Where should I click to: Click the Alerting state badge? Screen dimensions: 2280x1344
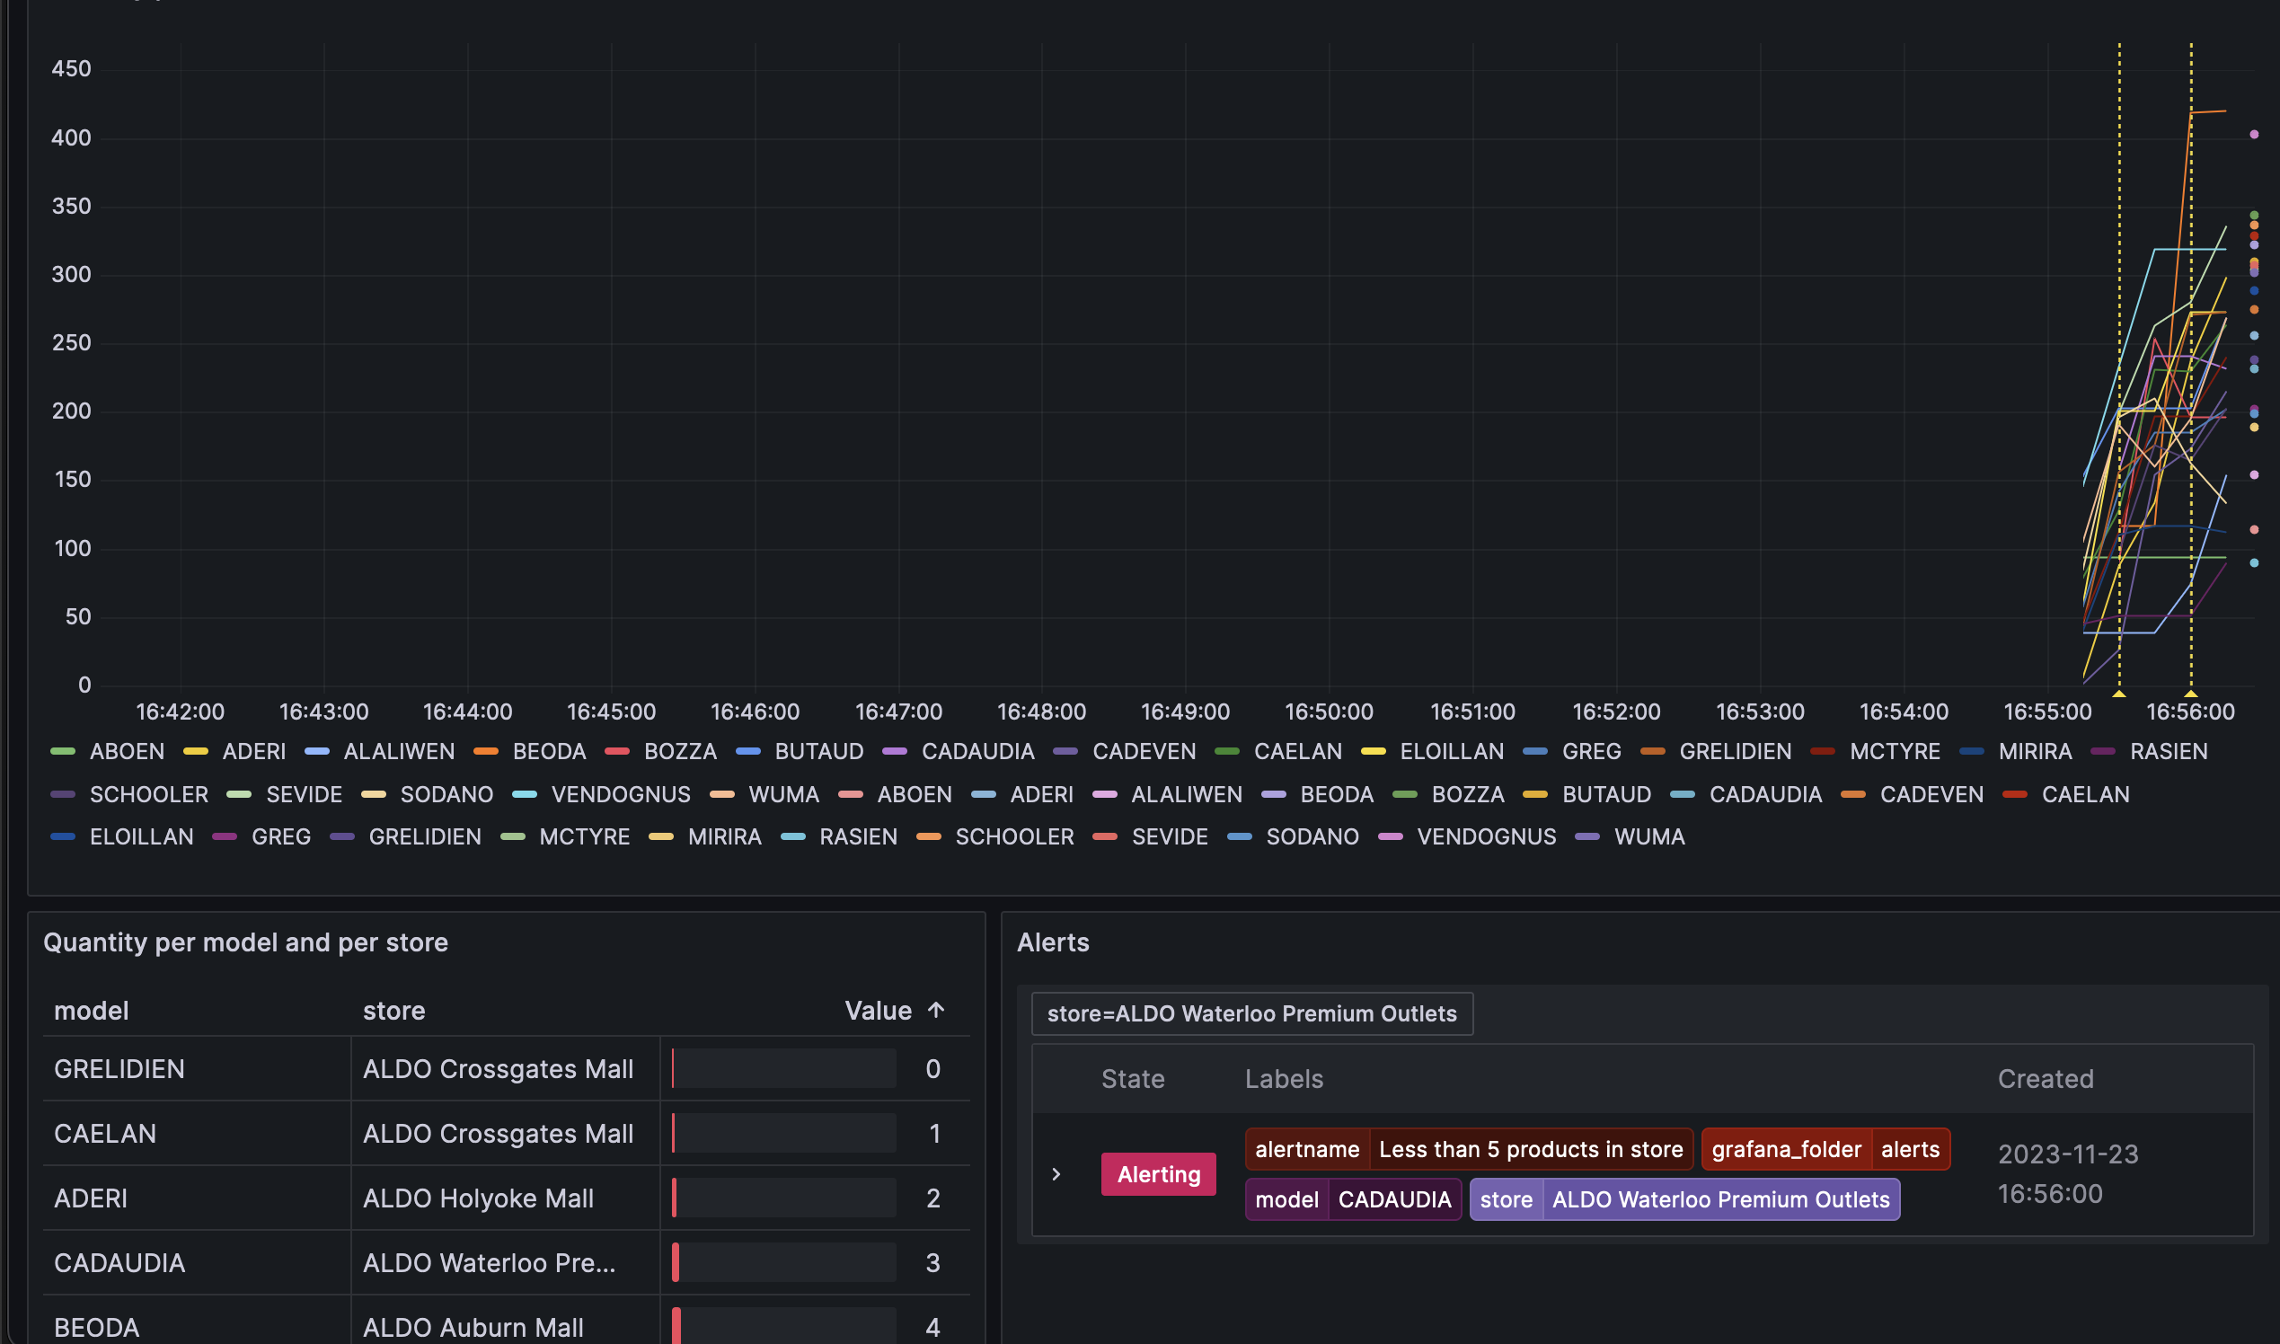(x=1158, y=1173)
